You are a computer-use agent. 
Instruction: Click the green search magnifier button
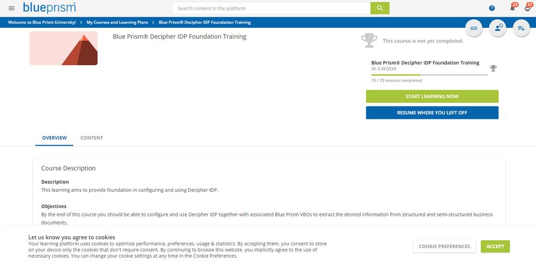click(x=380, y=8)
